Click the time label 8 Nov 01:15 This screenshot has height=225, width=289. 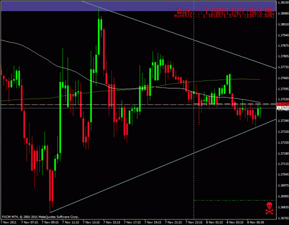(215, 222)
